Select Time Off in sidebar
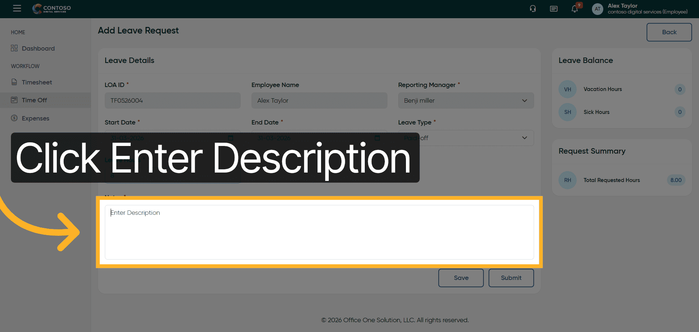This screenshot has height=332, width=699. pyautogui.click(x=34, y=100)
